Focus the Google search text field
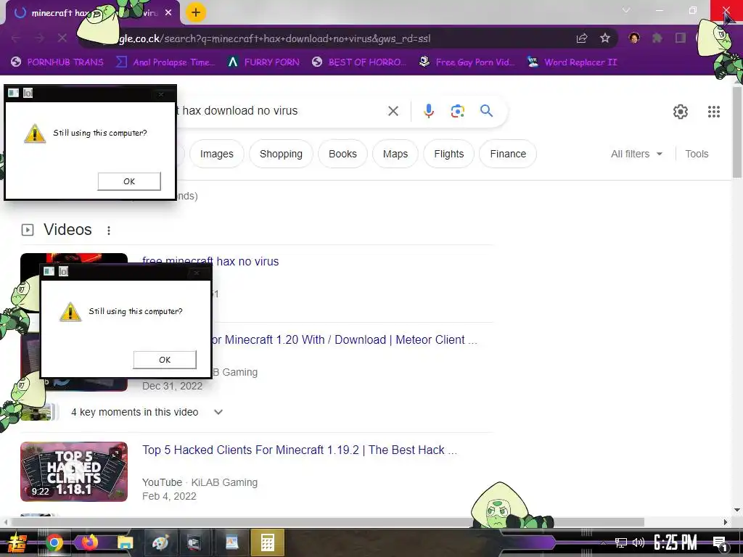The width and height of the screenshot is (743, 557). [279, 111]
